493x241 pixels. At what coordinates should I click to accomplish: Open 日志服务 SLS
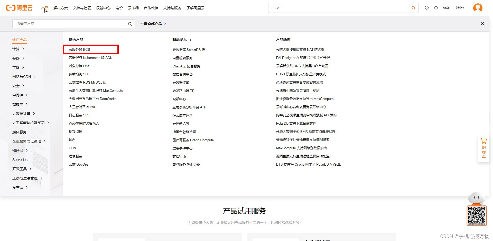[x=79, y=115]
